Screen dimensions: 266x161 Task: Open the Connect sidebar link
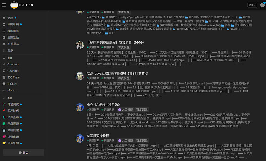(x=13, y=64)
